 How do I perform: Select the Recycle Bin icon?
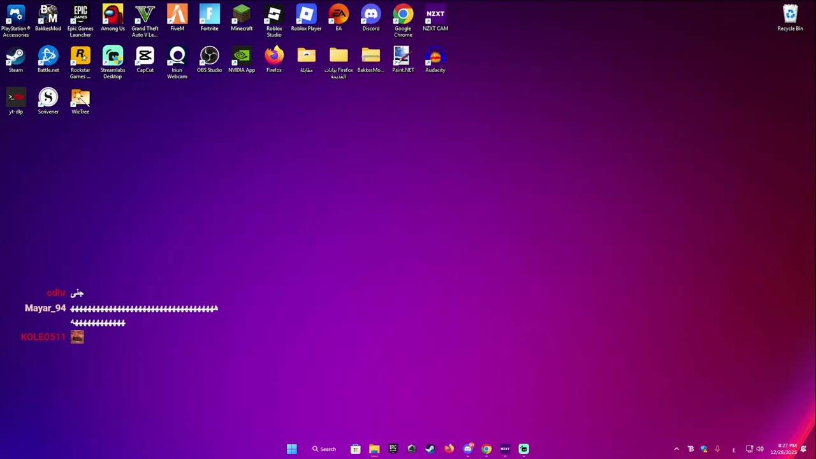pyautogui.click(x=790, y=18)
